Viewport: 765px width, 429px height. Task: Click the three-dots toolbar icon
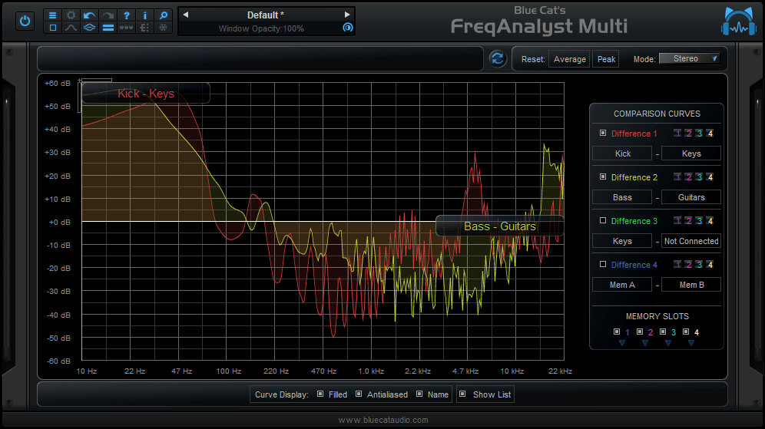tap(127, 28)
